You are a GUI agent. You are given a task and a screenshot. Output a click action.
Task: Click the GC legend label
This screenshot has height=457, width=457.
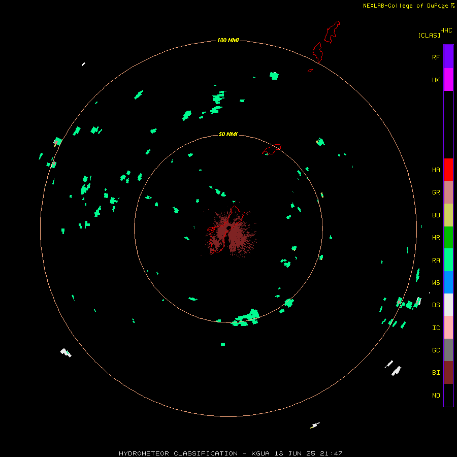[x=436, y=350]
